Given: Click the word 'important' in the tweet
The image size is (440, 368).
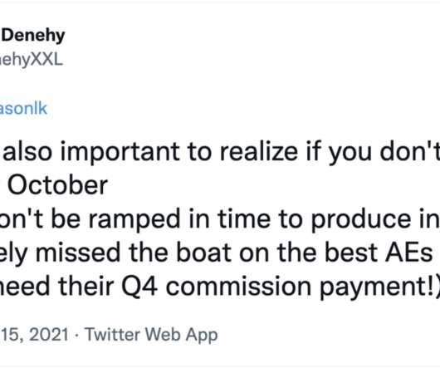Looking at the screenshot, I should (120, 153).
